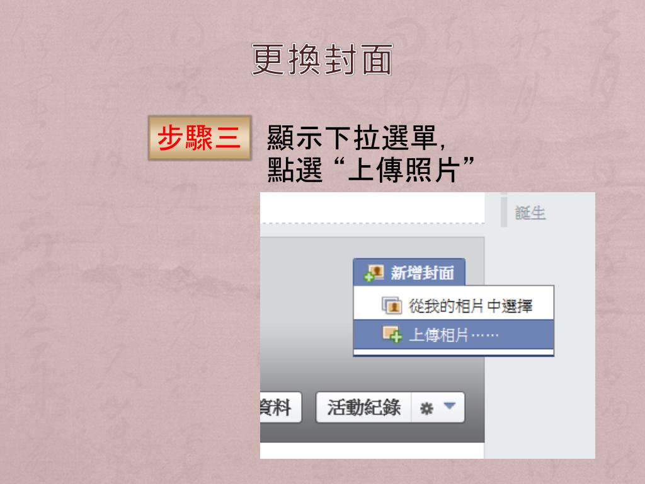This screenshot has width=645, height=484.
Task: Click the 新增封面 photo-plus icon
Action: click(x=374, y=274)
